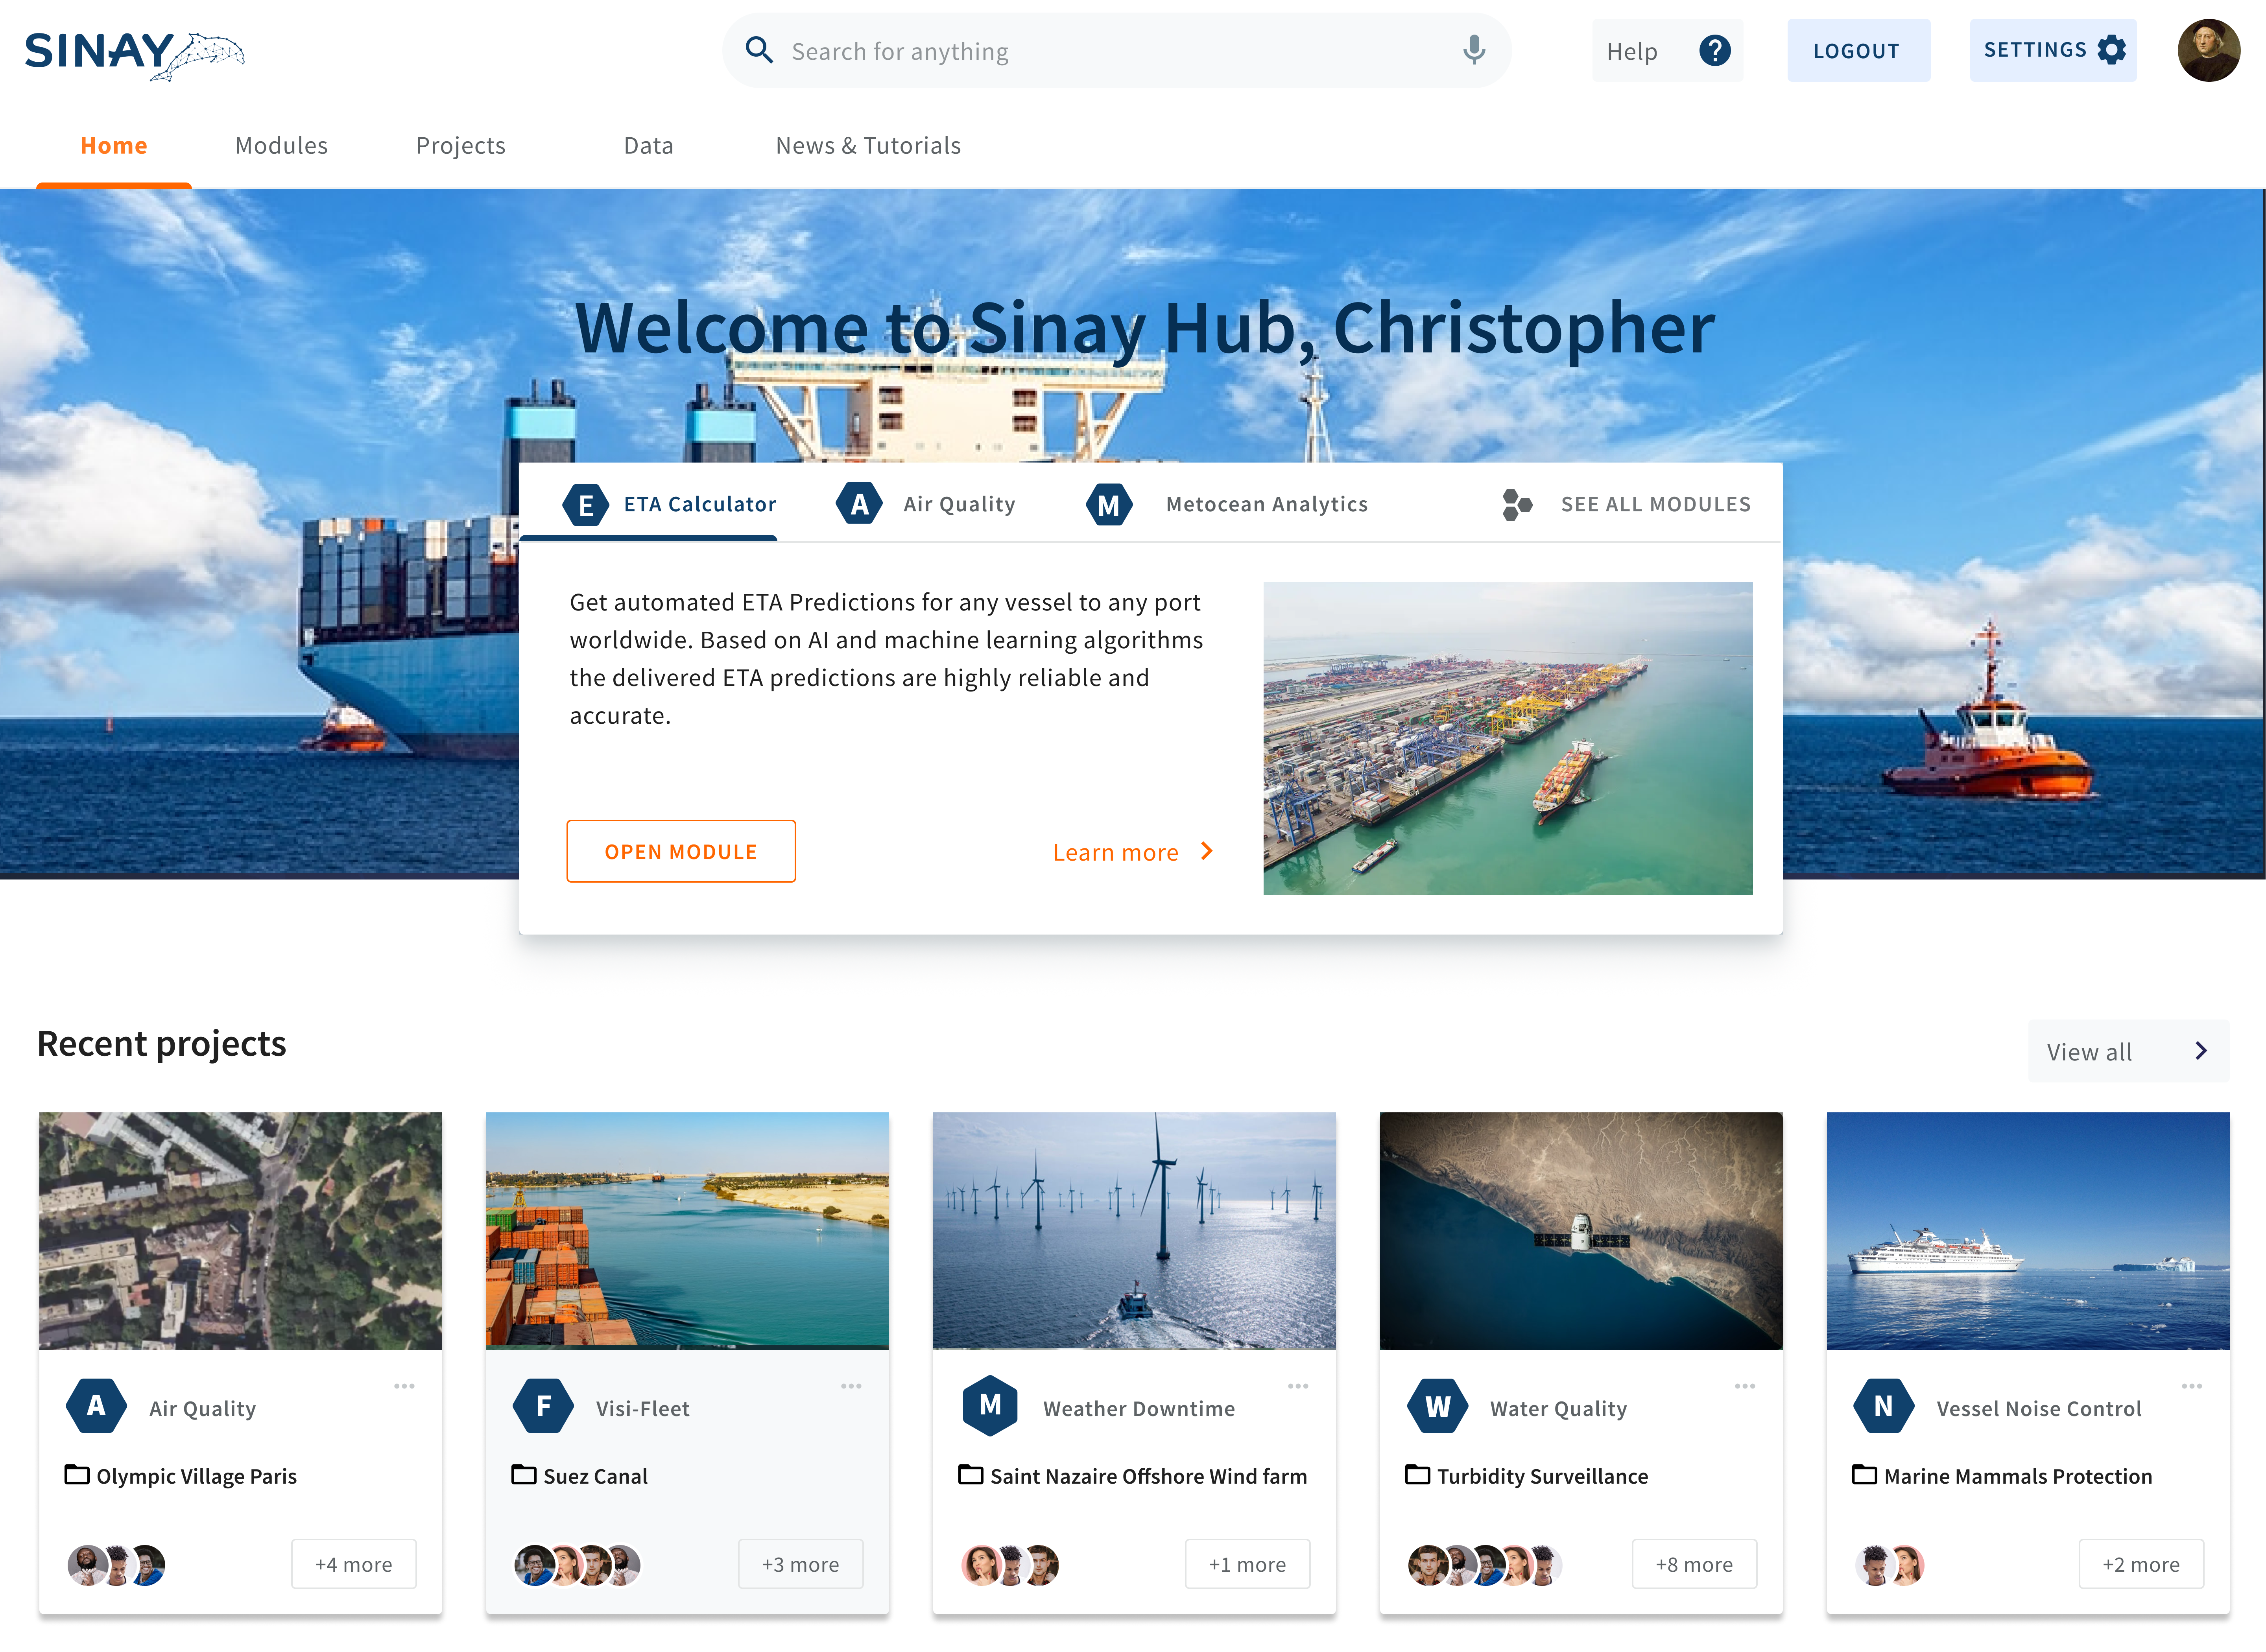Click the A hexagon on Olympic Village card
Screen dimensions: 2266x1652
point(96,1406)
